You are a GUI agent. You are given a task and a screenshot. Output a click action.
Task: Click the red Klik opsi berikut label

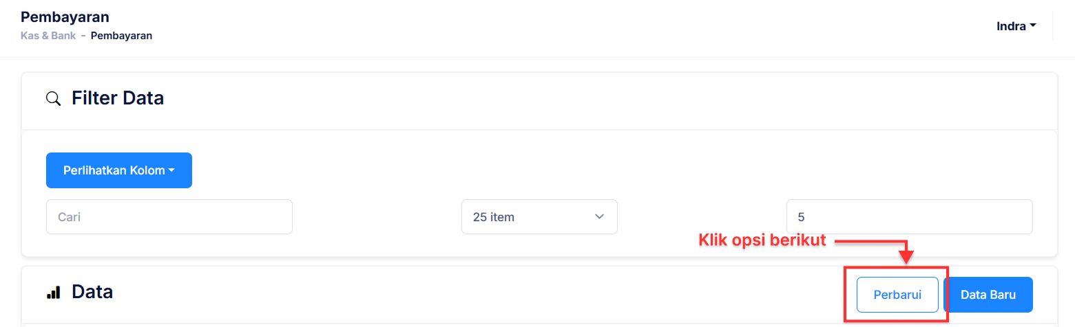(x=762, y=241)
